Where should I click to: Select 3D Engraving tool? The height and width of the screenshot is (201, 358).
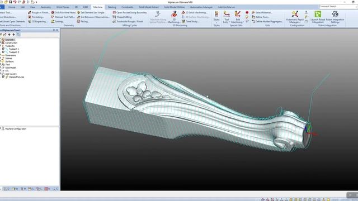37,21
